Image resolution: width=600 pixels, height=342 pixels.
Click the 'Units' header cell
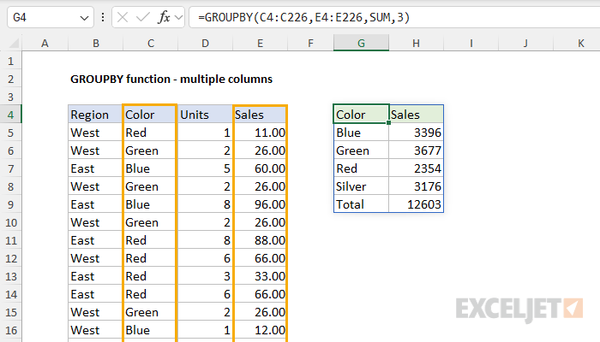tap(205, 115)
